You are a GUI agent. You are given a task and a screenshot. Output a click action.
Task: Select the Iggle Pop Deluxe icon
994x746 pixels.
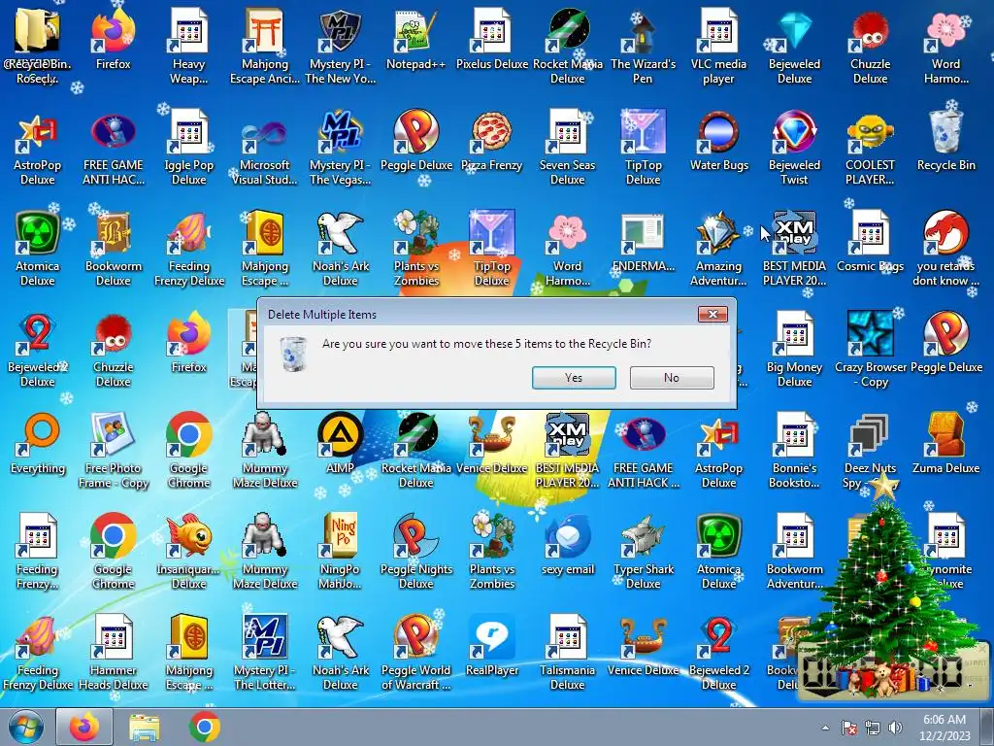click(189, 148)
